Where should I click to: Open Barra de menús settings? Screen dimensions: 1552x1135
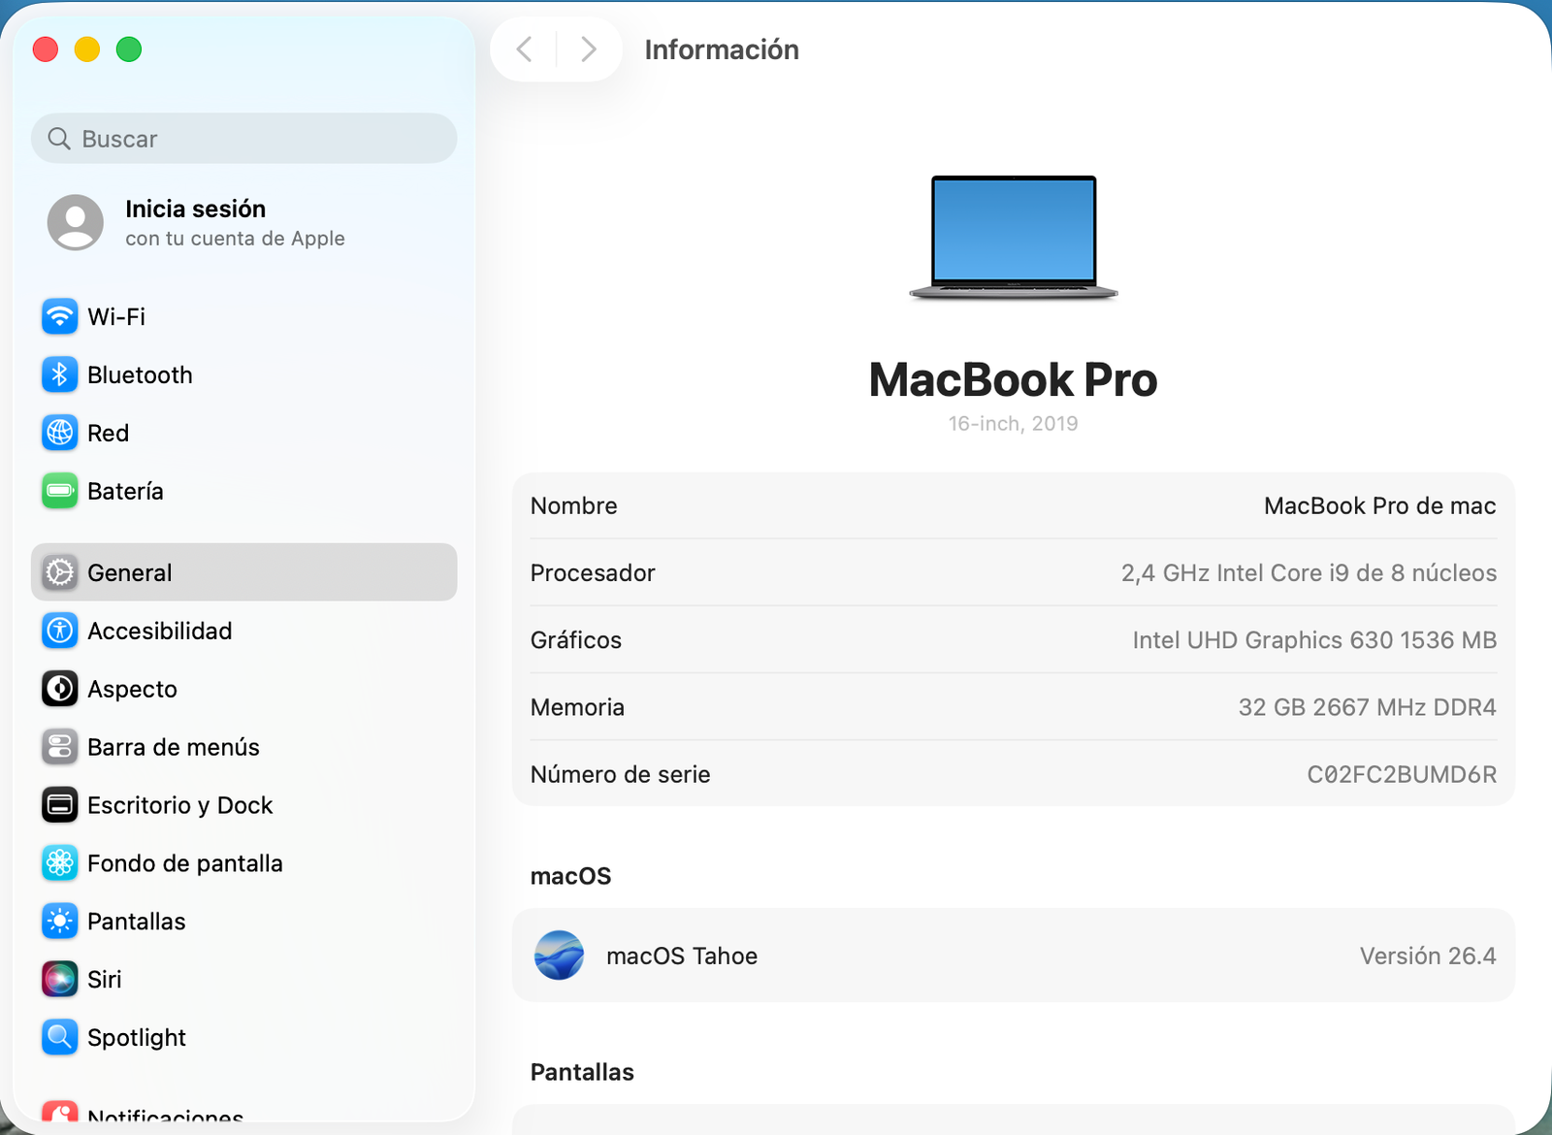174,747
